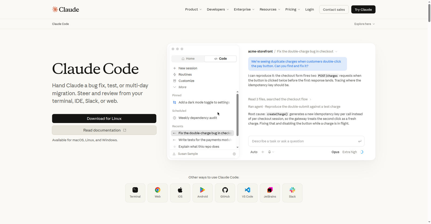
Task: Click the clock icon for Weekly dependency audit
Action: click(x=175, y=118)
